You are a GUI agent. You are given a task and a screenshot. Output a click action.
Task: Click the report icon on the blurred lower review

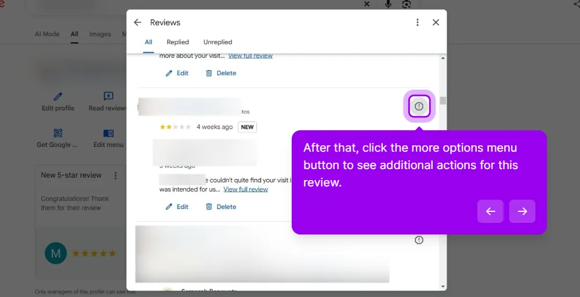point(419,240)
